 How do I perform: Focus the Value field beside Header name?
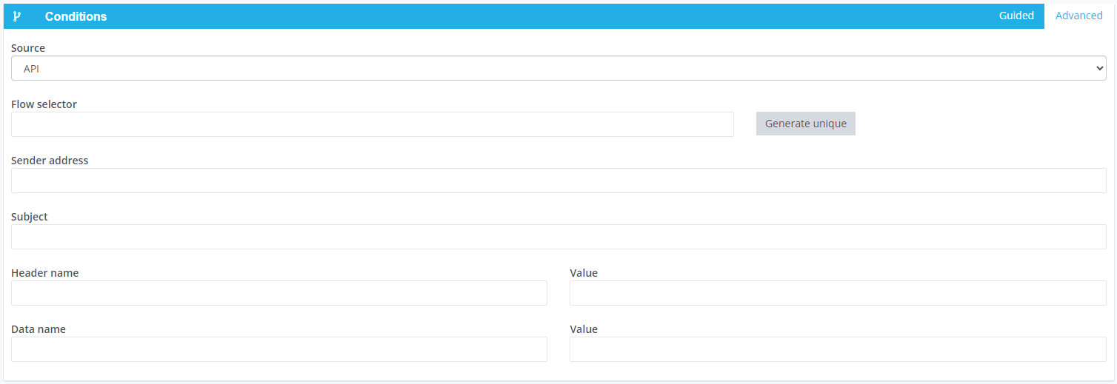(838, 293)
